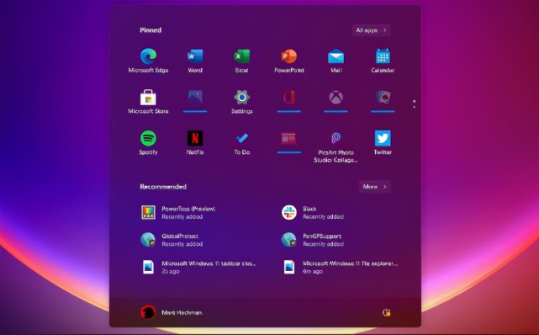Click the Office app icon still downloading
Viewport: 539px width, 335px height.
[x=288, y=98]
